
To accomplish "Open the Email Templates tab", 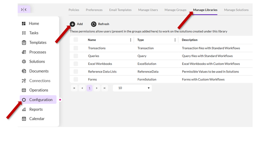I will (120, 10).
